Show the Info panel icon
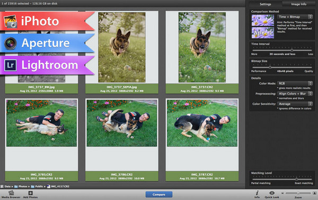The image size is (318, 200). pos(257,193)
